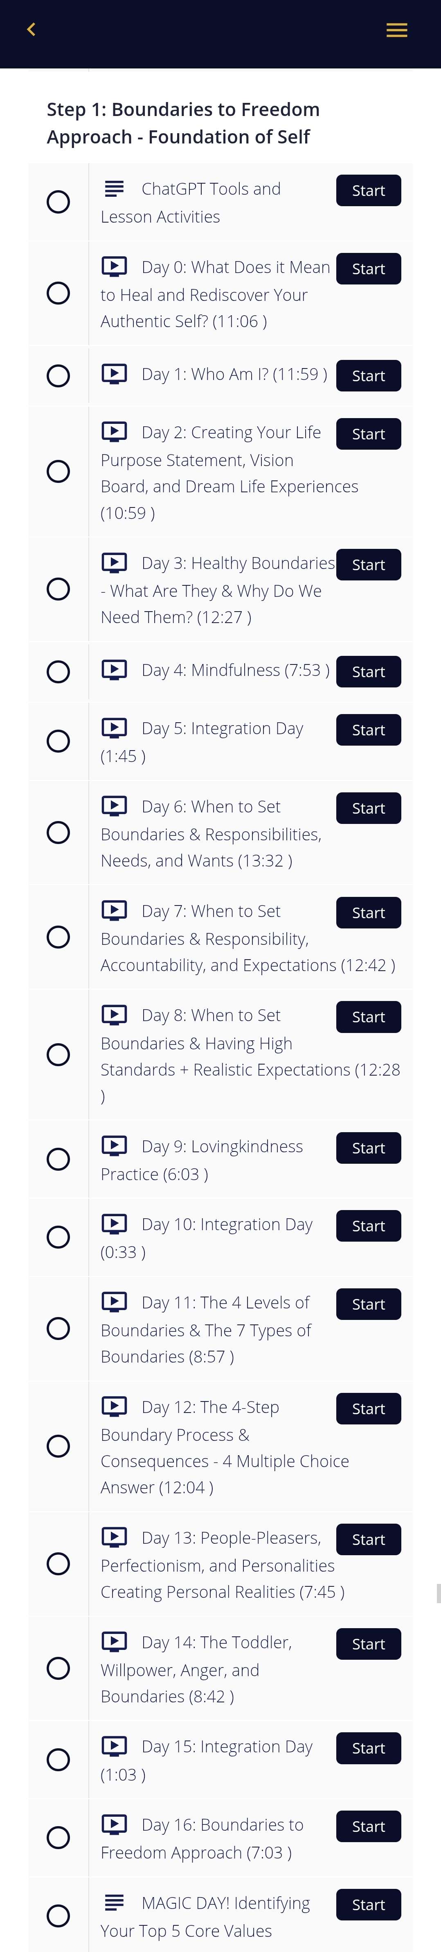The width and height of the screenshot is (441, 1952).
Task: Click the video icon for Day 1: Who Am I?
Action: (114, 373)
